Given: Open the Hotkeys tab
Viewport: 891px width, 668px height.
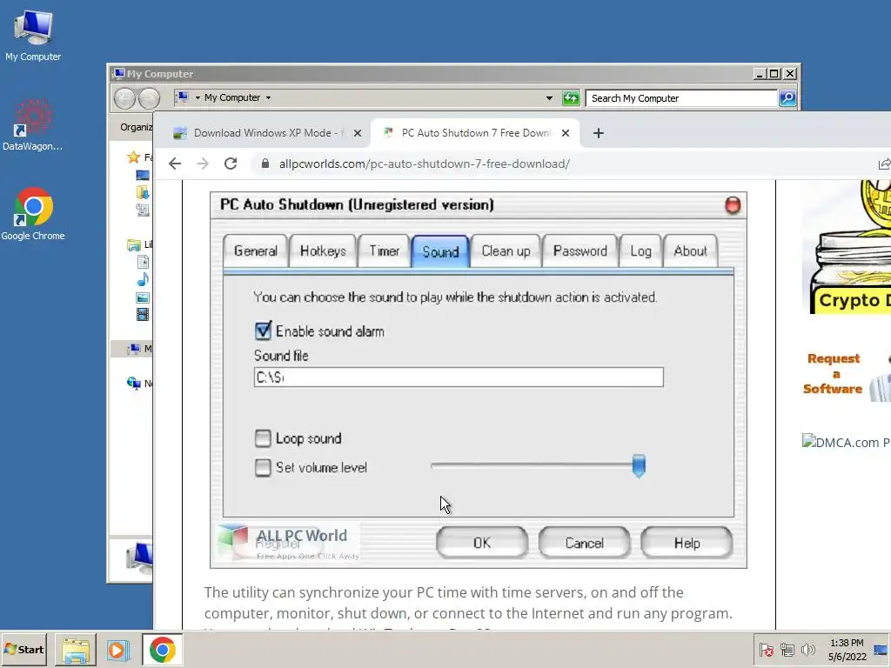Looking at the screenshot, I should point(323,251).
